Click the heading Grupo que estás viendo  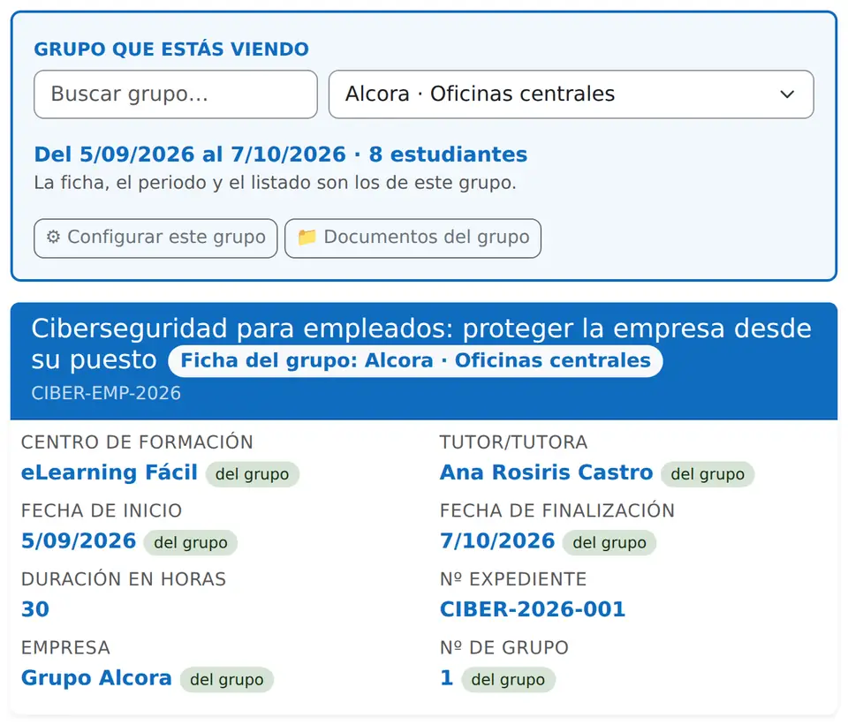[171, 49]
